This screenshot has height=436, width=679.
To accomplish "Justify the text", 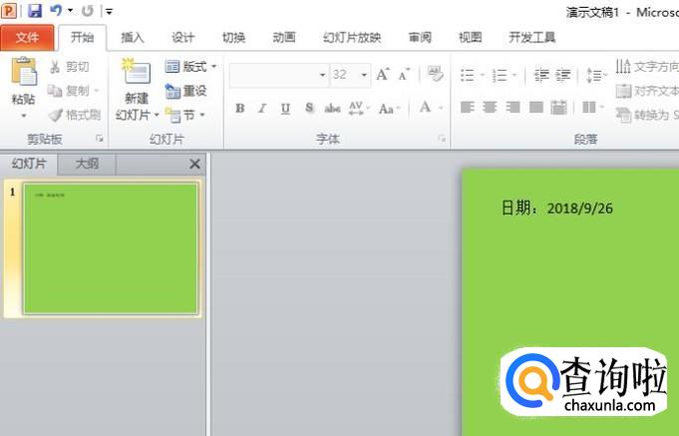I will coord(536,107).
